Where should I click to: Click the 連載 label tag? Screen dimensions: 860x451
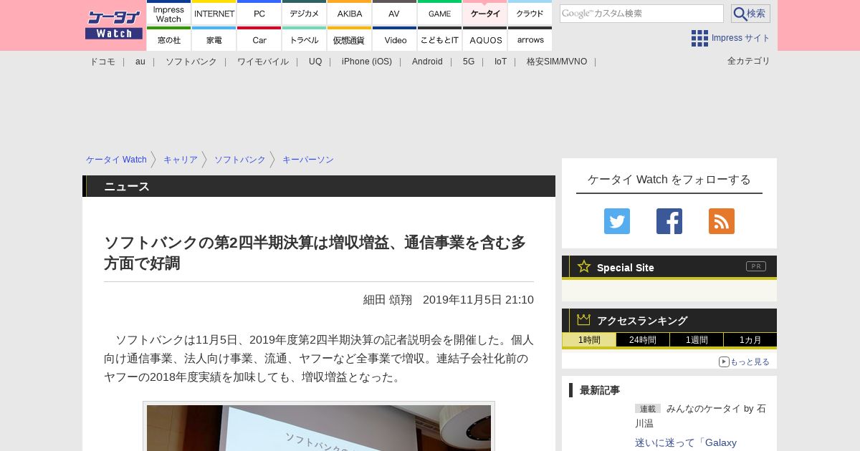pyautogui.click(x=648, y=409)
